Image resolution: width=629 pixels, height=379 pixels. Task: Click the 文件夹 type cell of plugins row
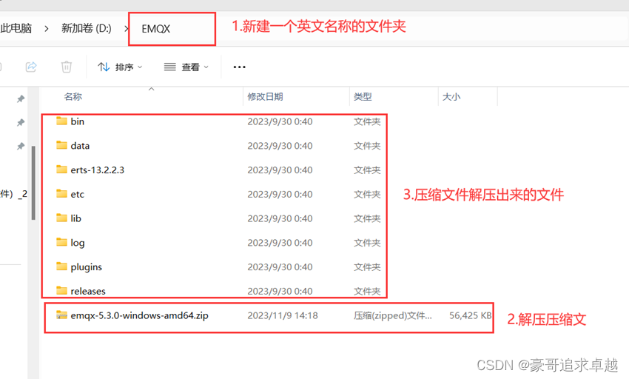[367, 267]
